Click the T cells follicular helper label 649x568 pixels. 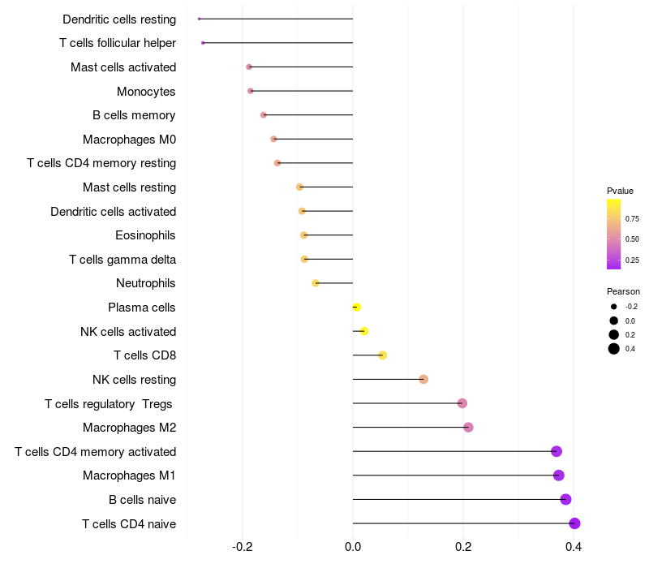tap(118, 43)
